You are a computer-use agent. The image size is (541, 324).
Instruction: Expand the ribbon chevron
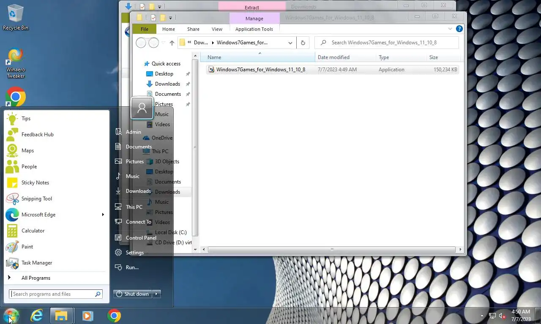pyautogui.click(x=450, y=29)
